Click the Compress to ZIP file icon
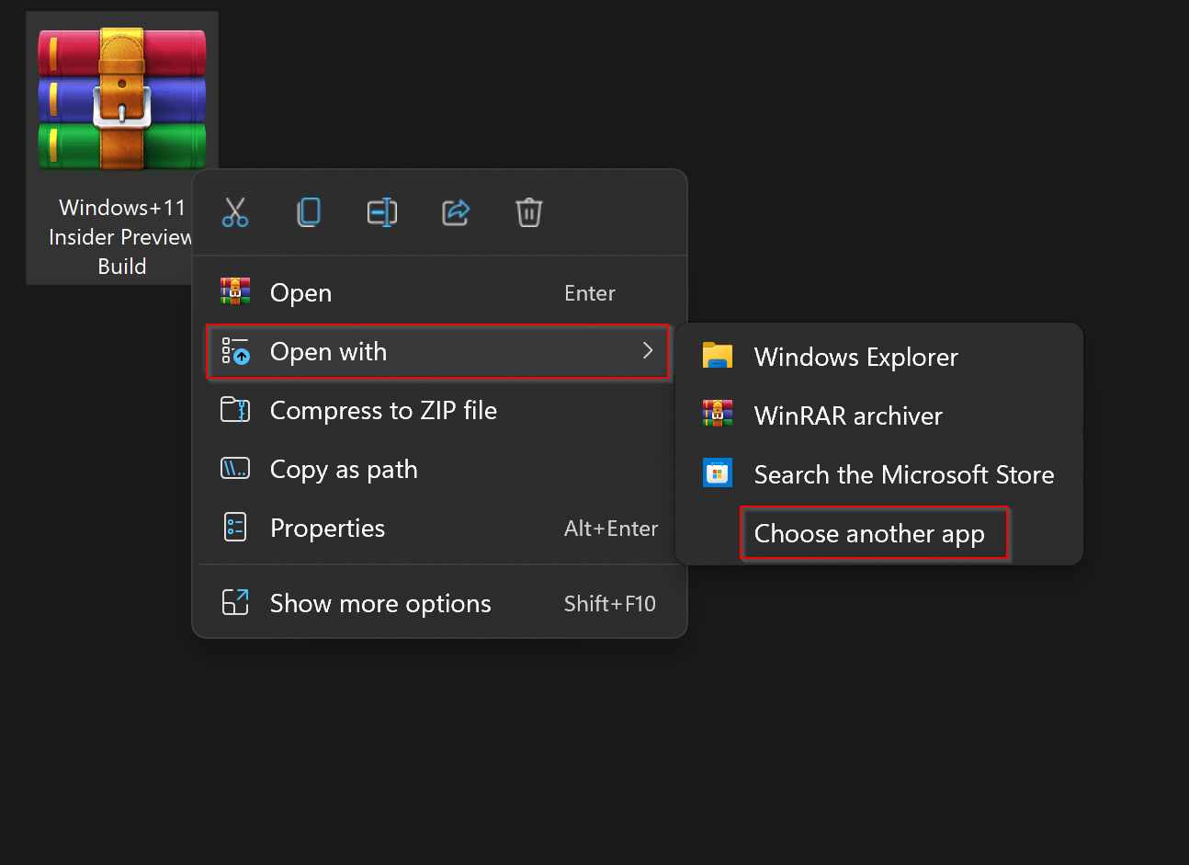The height and width of the screenshot is (865, 1189). point(235,410)
